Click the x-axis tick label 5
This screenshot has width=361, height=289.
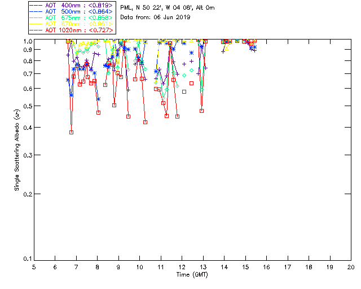(x=34, y=266)
